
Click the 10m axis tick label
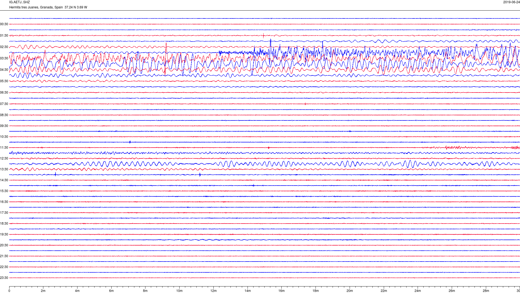tap(179, 291)
